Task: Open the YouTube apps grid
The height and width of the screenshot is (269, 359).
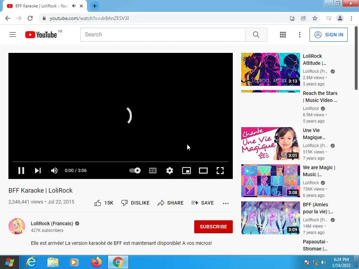Action: [283, 35]
